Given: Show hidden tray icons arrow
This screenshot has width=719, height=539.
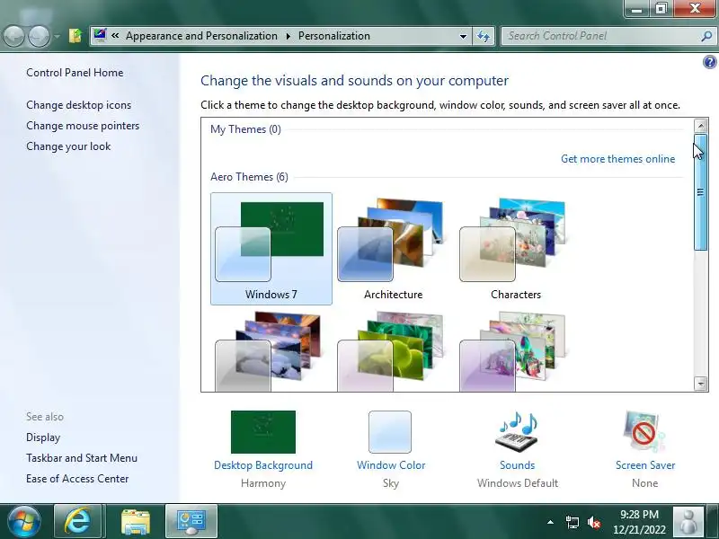Looking at the screenshot, I should pyautogui.click(x=550, y=522).
